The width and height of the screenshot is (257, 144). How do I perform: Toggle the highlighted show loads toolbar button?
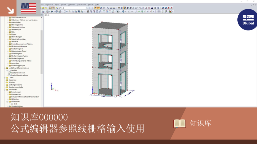click(96, 8)
